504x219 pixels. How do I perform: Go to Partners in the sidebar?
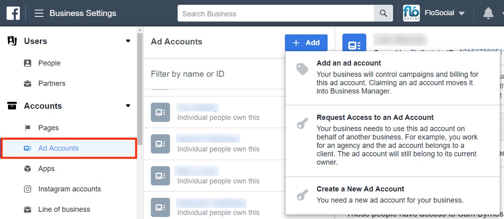point(52,83)
